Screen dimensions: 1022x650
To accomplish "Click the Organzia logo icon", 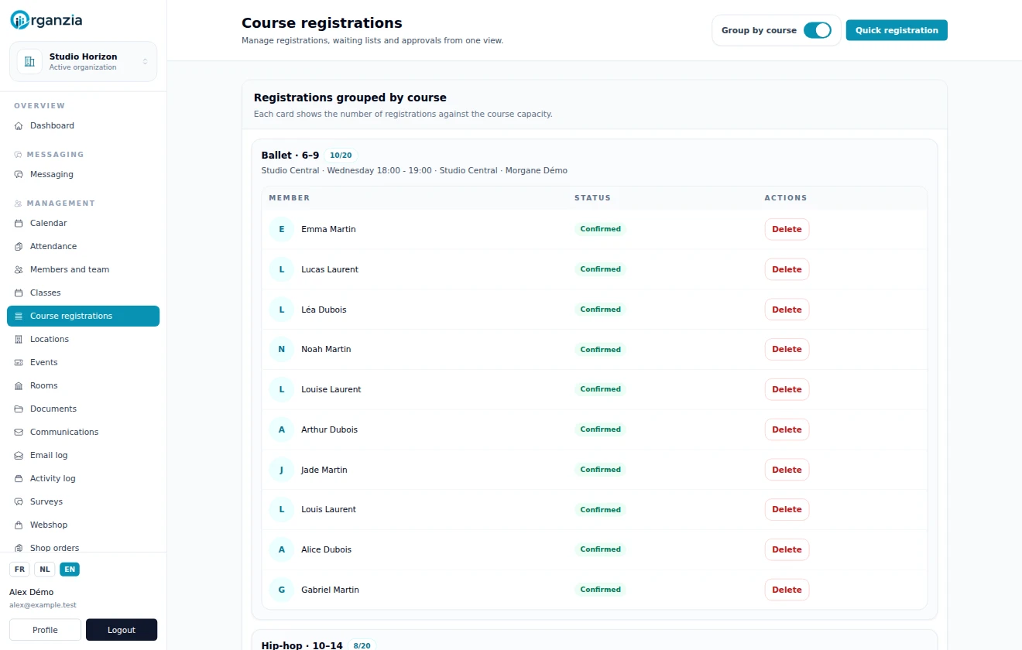I will tap(19, 21).
